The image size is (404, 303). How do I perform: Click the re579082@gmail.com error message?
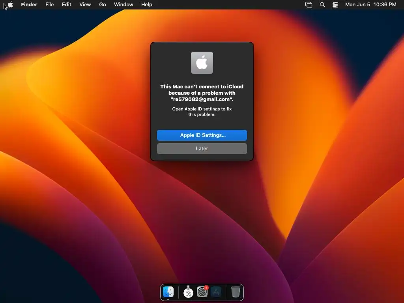(202, 93)
